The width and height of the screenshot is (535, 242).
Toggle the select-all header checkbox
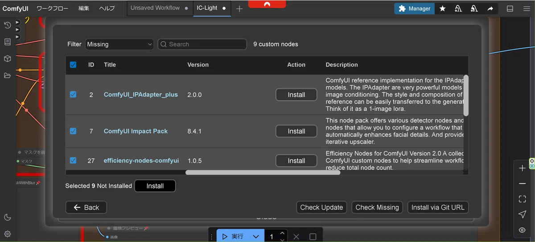(73, 65)
